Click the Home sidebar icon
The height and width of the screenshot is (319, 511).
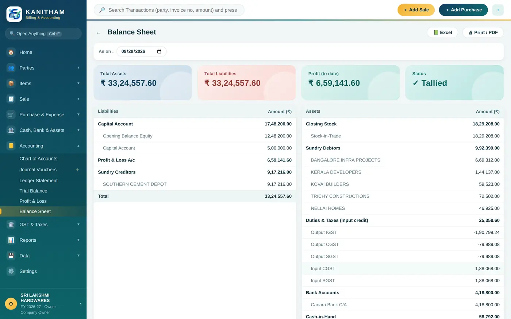tap(11, 52)
